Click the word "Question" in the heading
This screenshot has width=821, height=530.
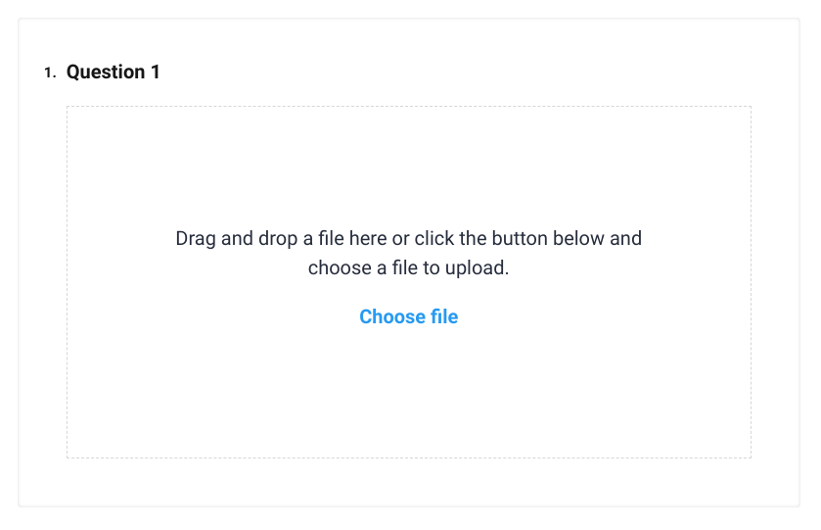coord(106,72)
